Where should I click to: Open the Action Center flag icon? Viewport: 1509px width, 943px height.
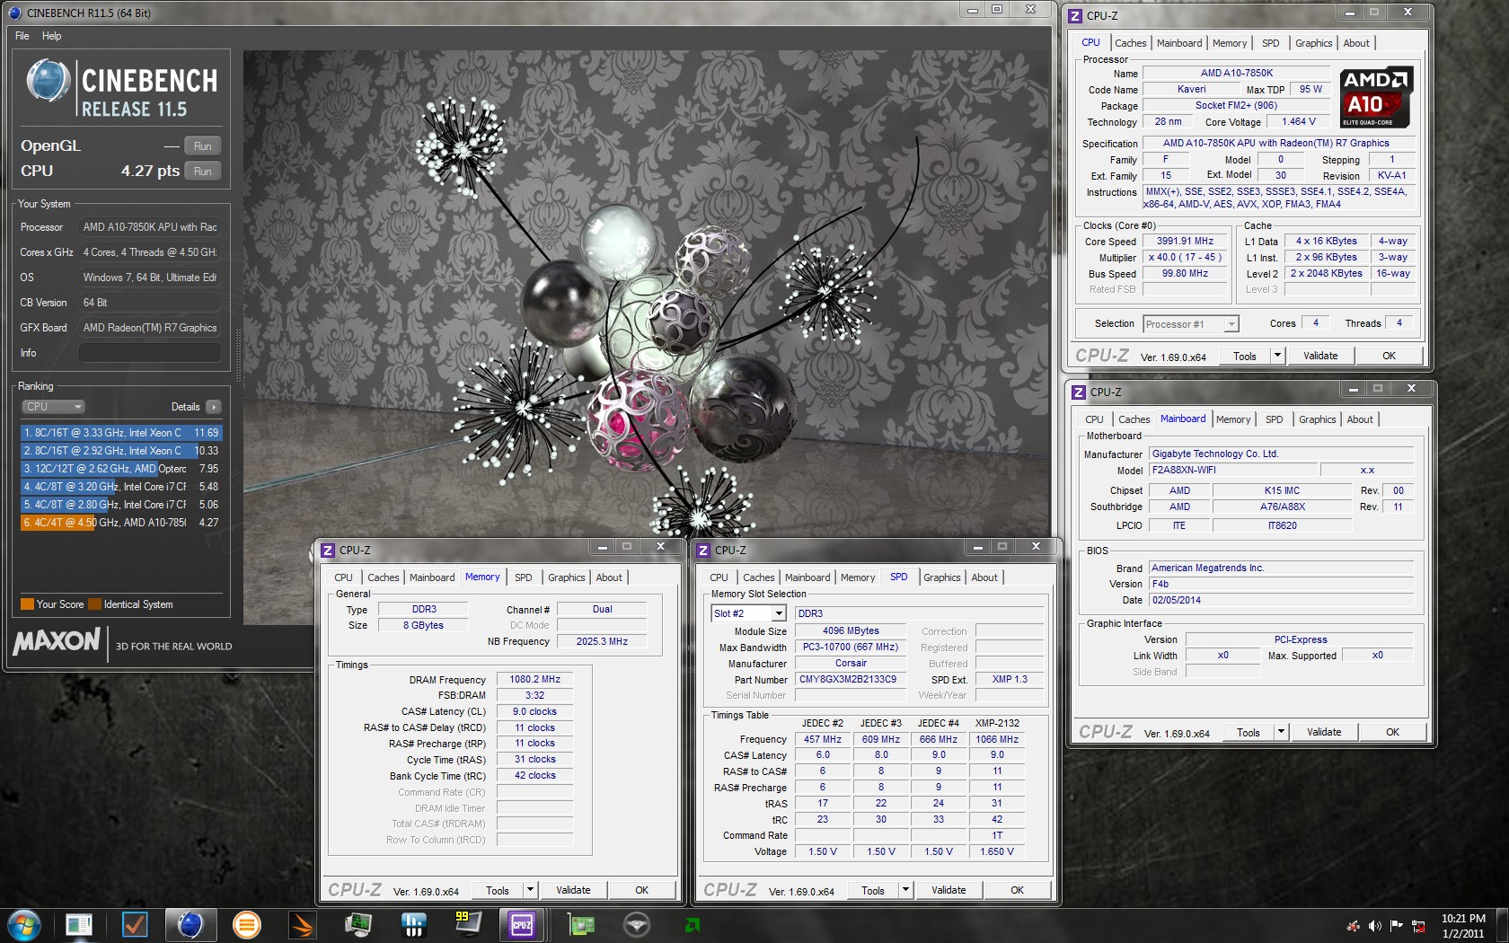pos(1396,925)
